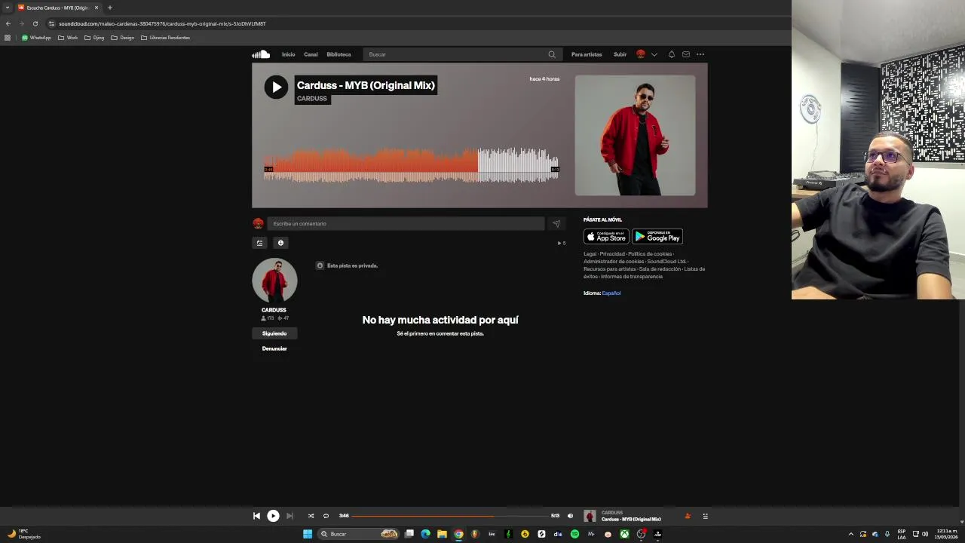Reload the page

[35, 23]
